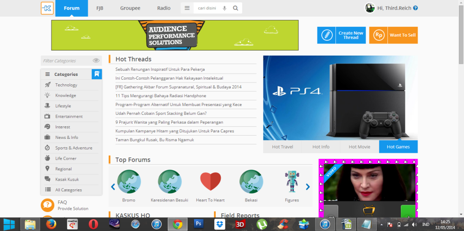Open "9 Prajurit Wanita yang Paling Perkasa" thread

tap(169, 122)
